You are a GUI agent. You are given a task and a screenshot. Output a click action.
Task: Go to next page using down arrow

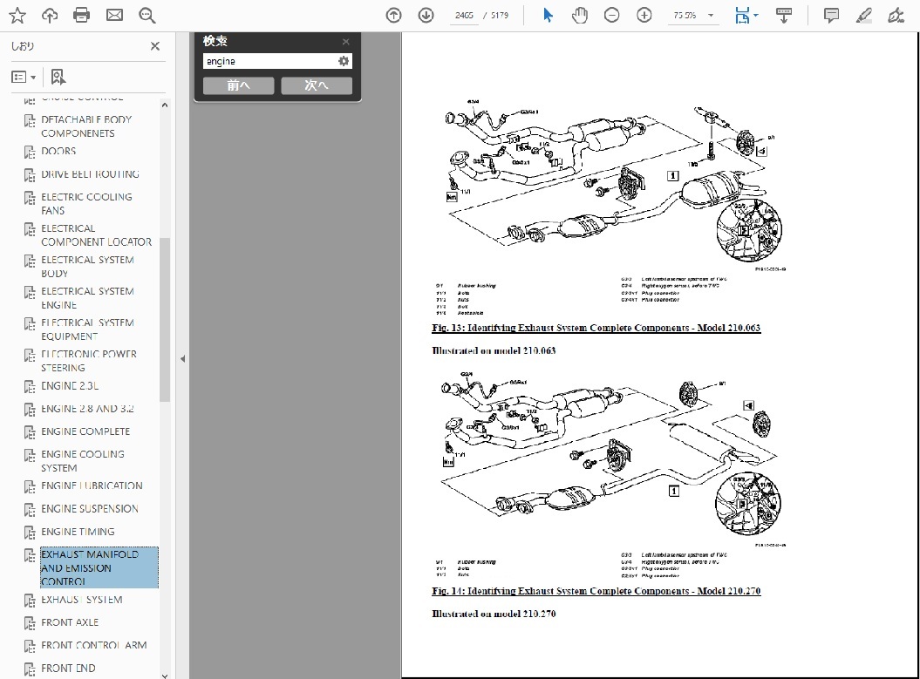click(426, 15)
